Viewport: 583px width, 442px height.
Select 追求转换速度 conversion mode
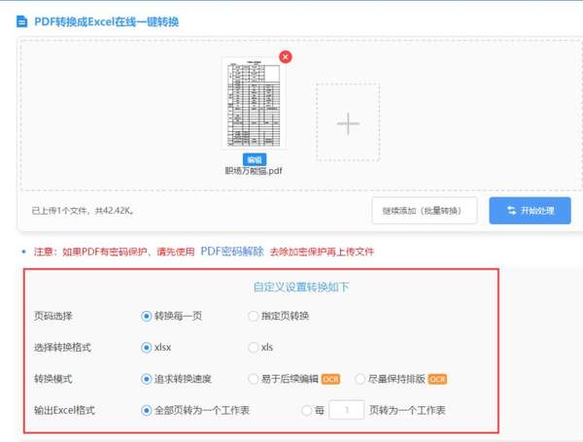point(147,379)
